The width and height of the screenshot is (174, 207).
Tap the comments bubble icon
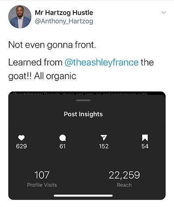click(63, 138)
